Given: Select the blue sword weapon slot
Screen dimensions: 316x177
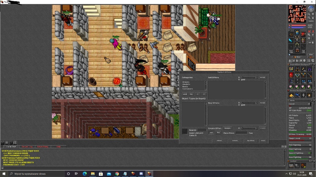Looking at the screenshot, I should [291, 40].
